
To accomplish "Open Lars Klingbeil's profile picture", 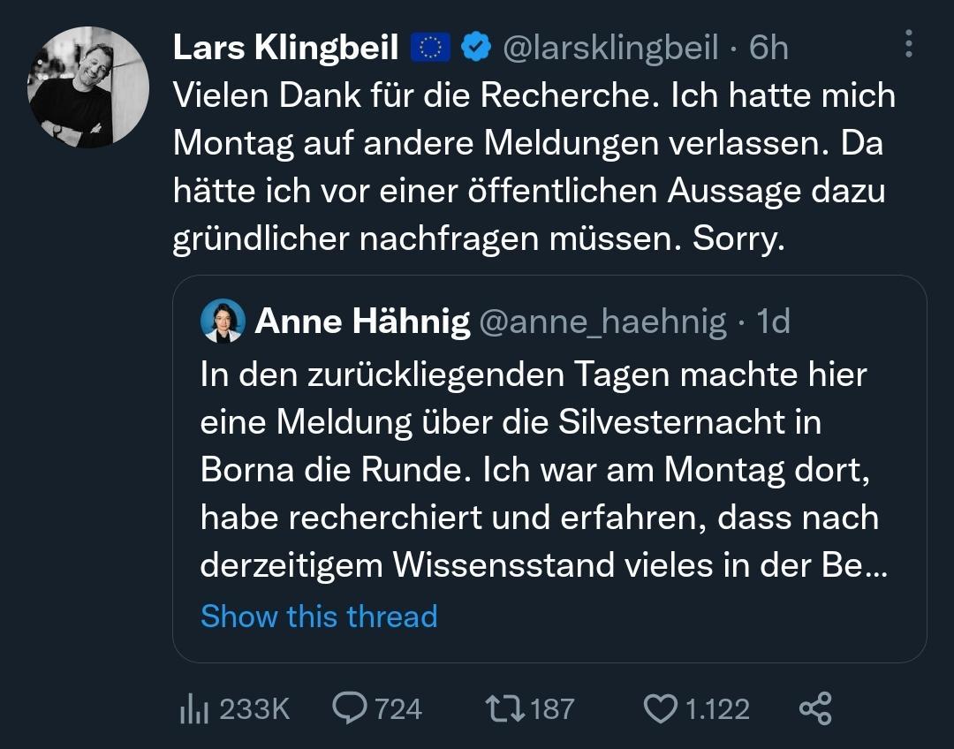I will point(88,87).
